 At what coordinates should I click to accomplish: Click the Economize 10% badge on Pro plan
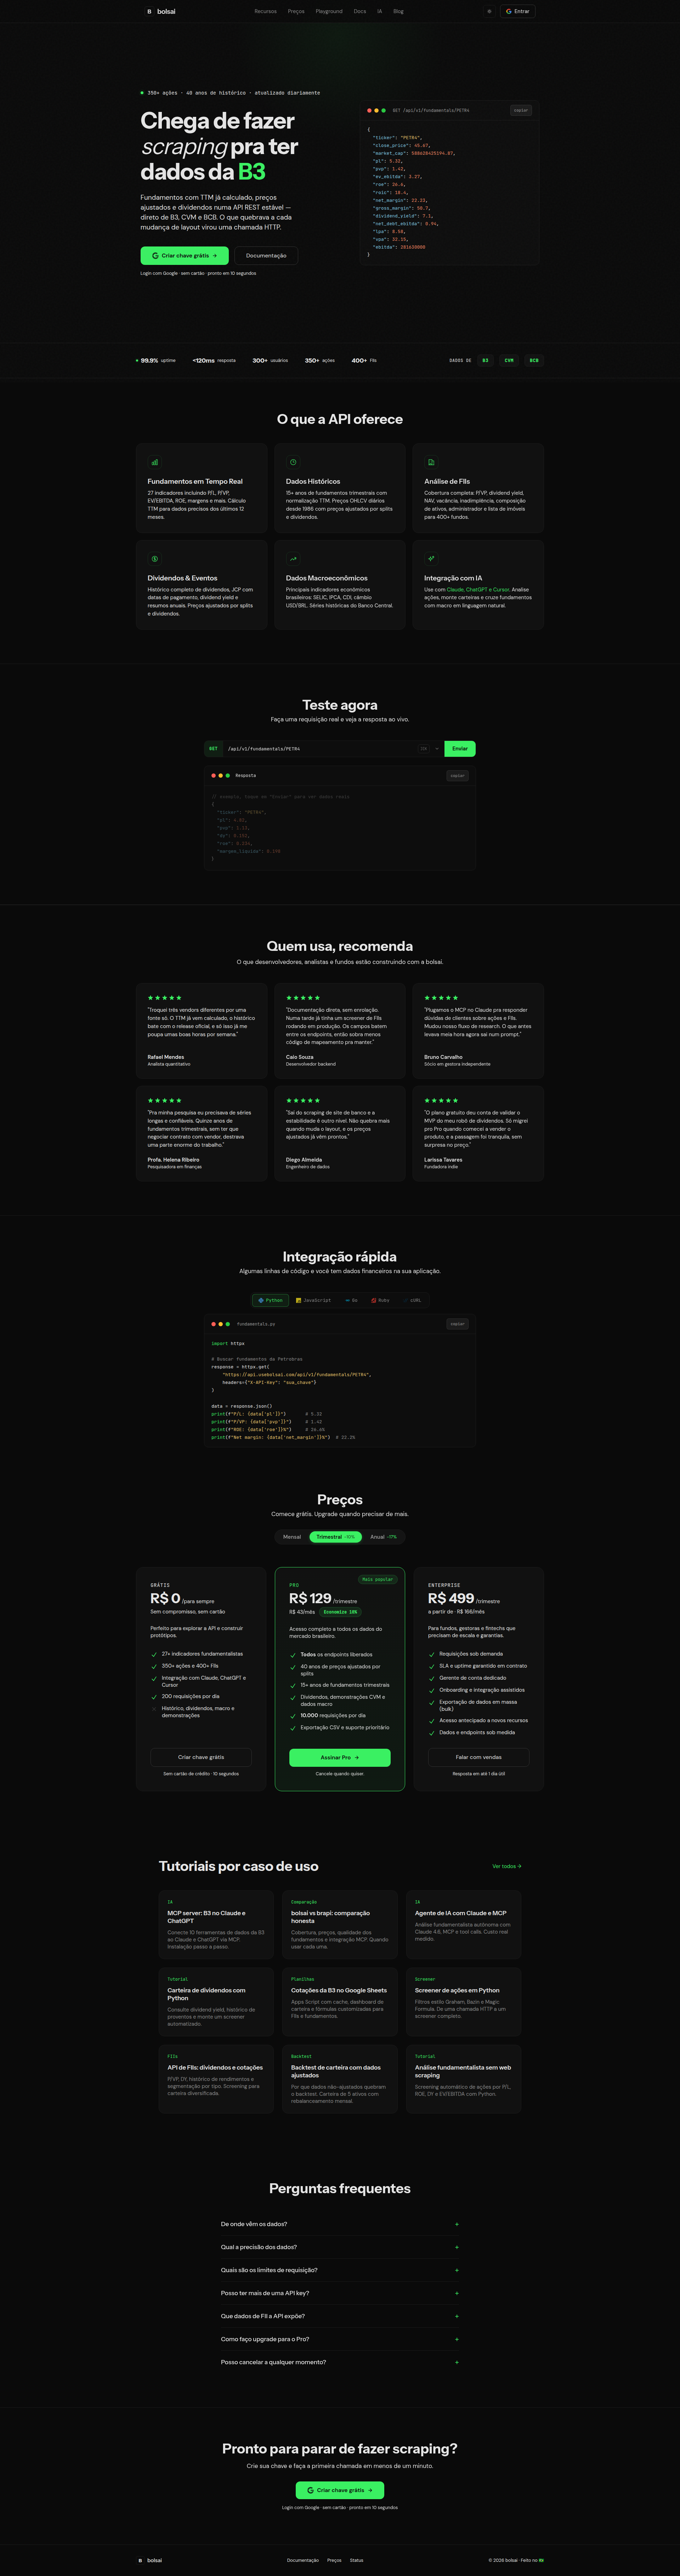coord(340,1612)
